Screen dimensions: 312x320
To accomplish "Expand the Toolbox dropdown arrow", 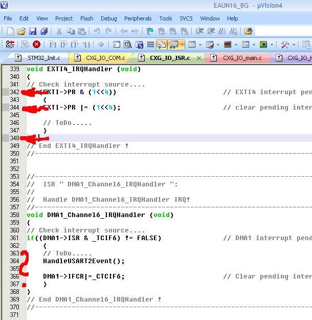I will 294,45.
